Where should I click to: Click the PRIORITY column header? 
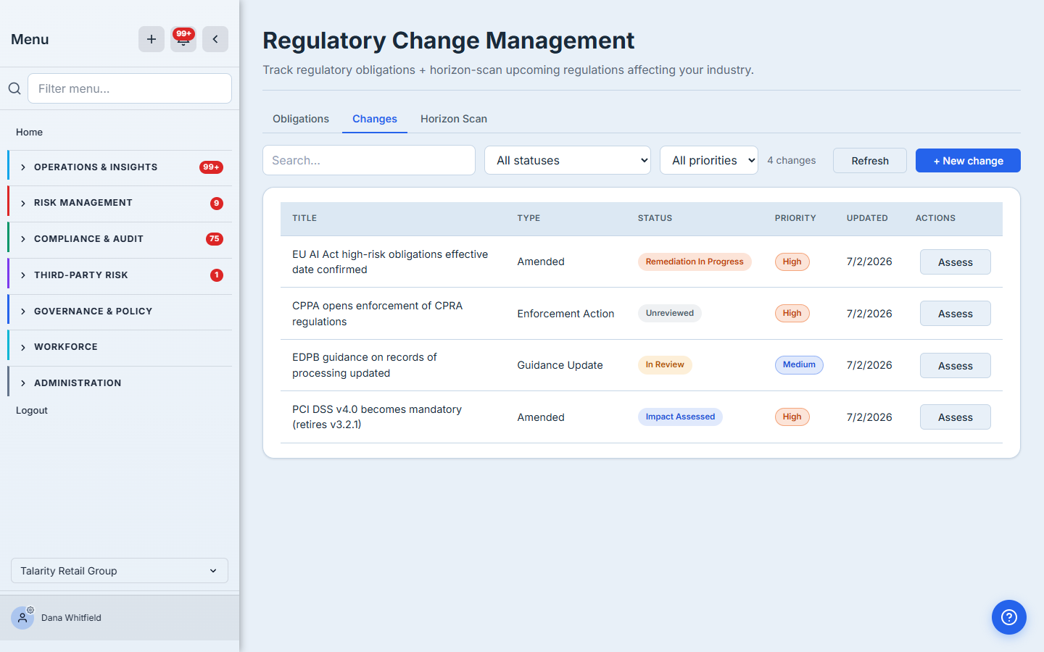click(x=795, y=218)
